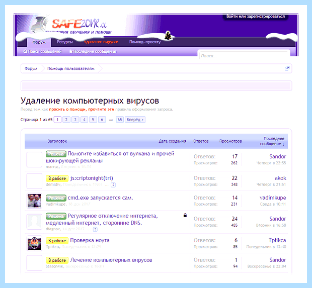The height and width of the screenshot is (288, 312).
Task: Open akok last-poster profile
Action: pyautogui.click(x=280, y=178)
